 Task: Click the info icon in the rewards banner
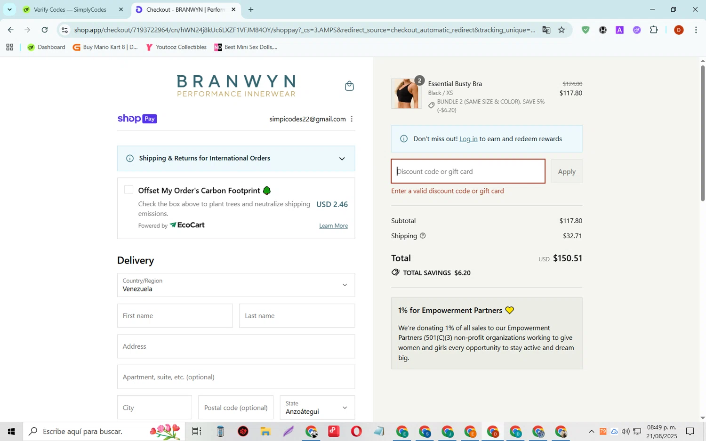point(403,139)
